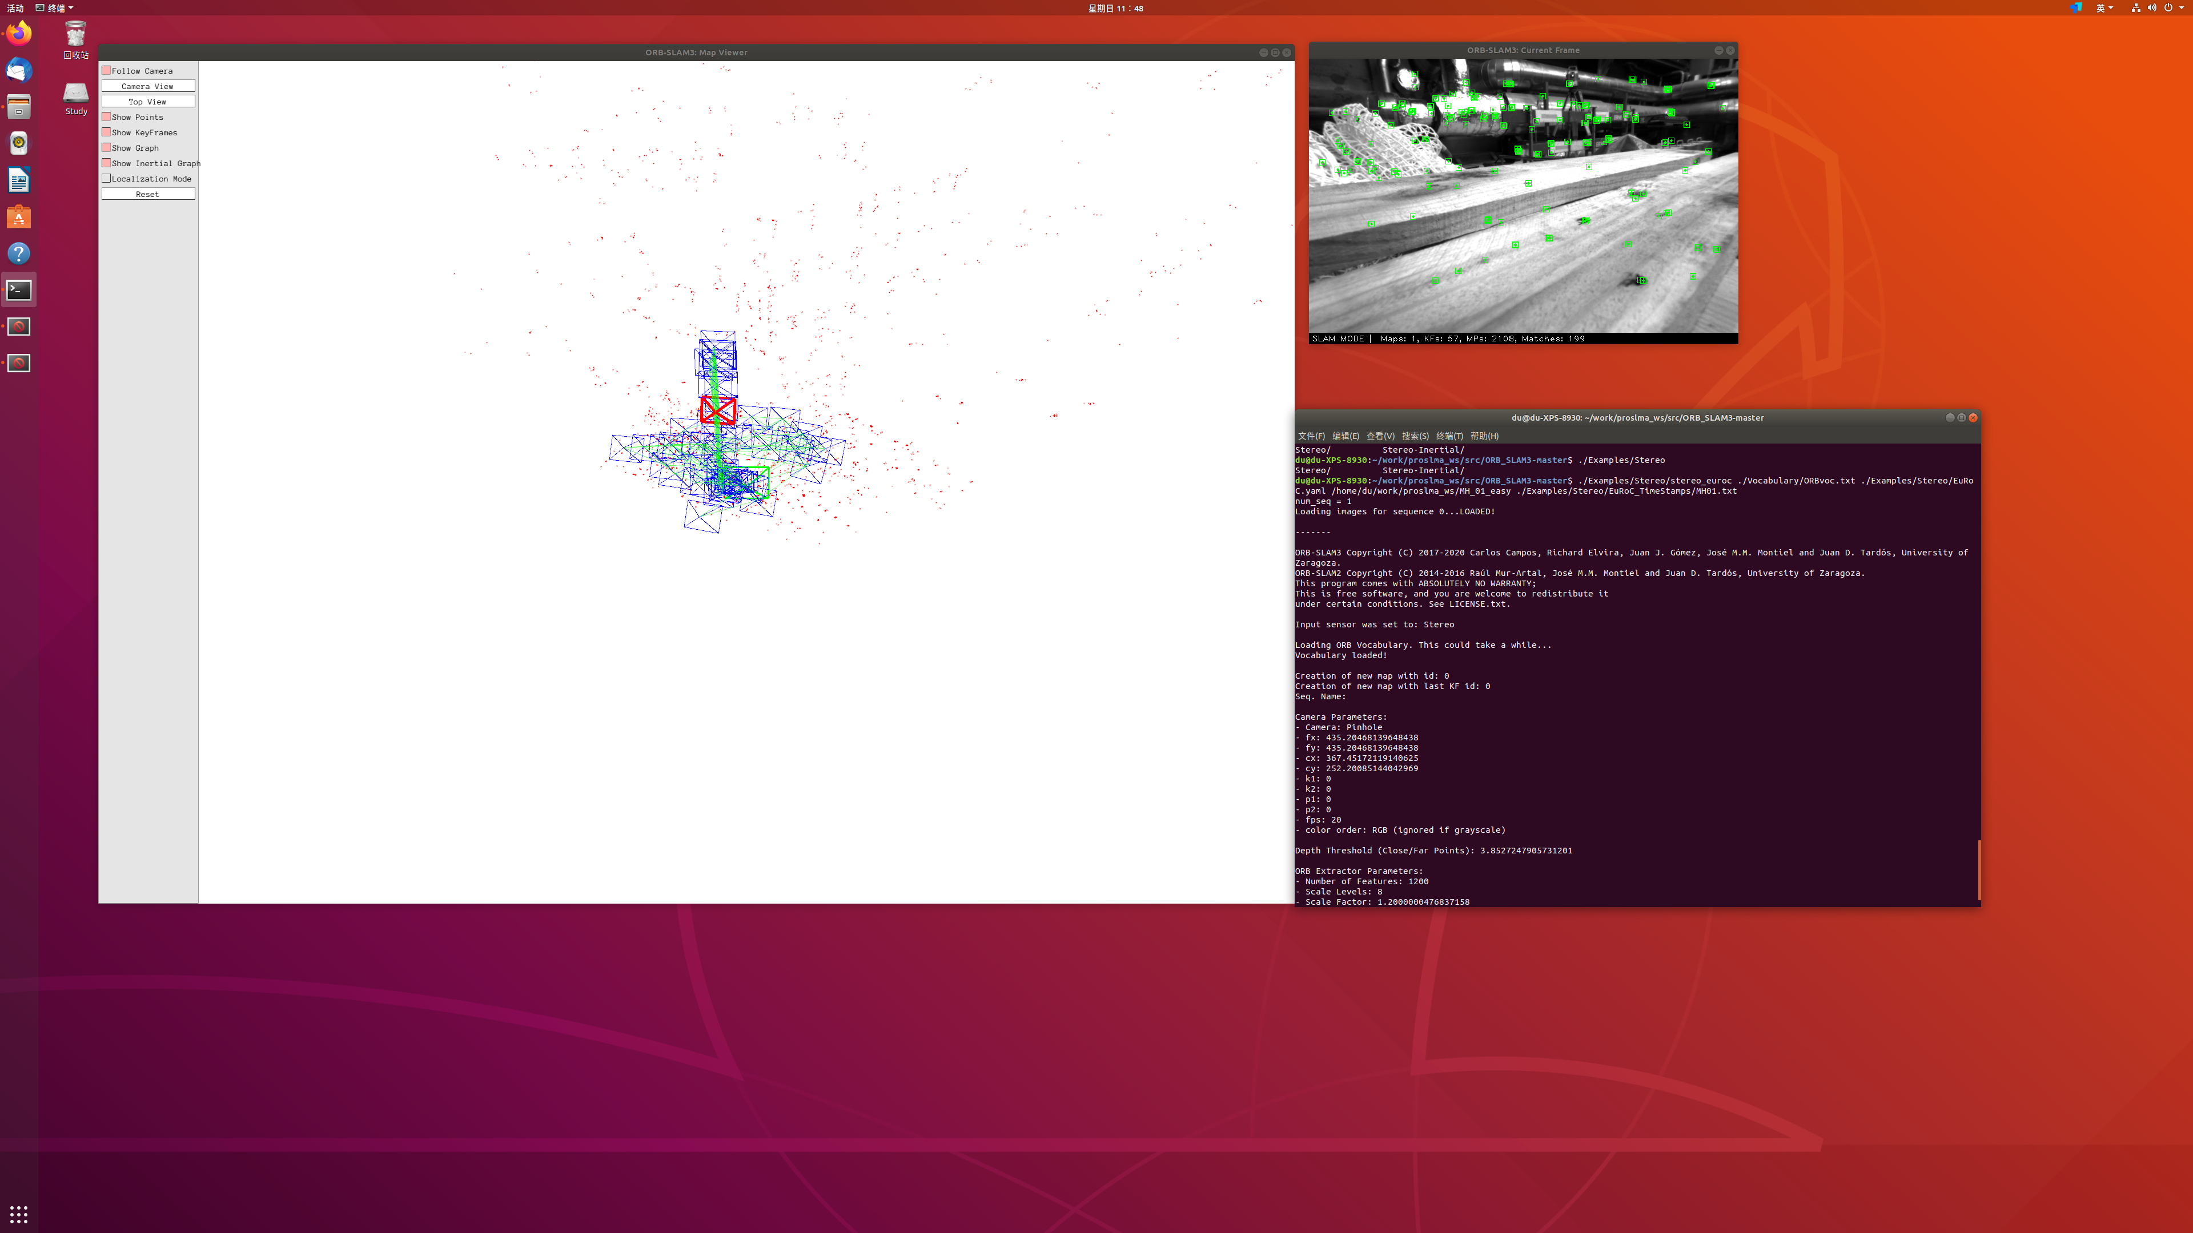Viewport: 2193px width, 1233px height.
Task: Toggle the Show Inertial Graph checkbox
Action: click(x=106, y=163)
